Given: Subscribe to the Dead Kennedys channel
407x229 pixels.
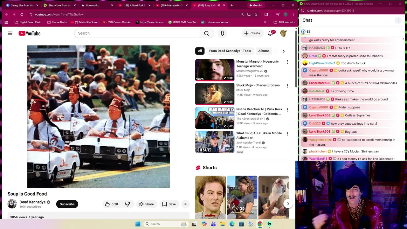Looking at the screenshot, I should point(67,204).
